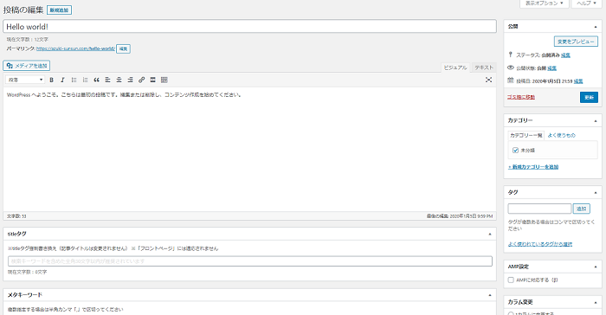Align text right
The image size is (606, 315).
click(130, 80)
